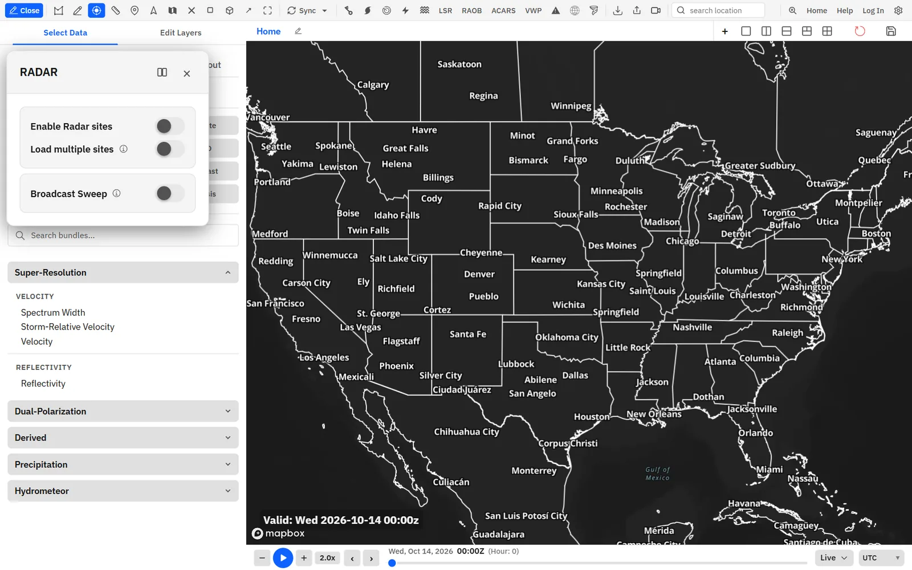Viewport: 912px width, 570px height.
Task: Click Log In in top bar
Action: point(873,10)
